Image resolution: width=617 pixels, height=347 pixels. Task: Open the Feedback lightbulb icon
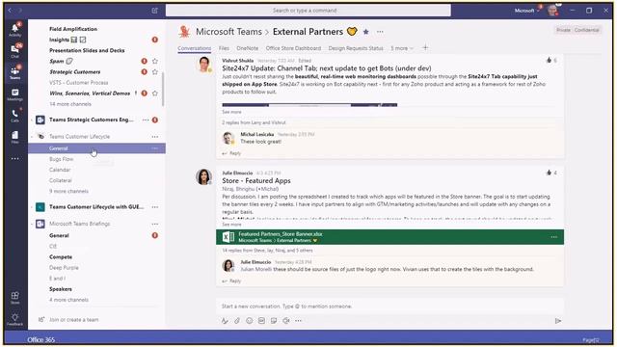click(15, 319)
